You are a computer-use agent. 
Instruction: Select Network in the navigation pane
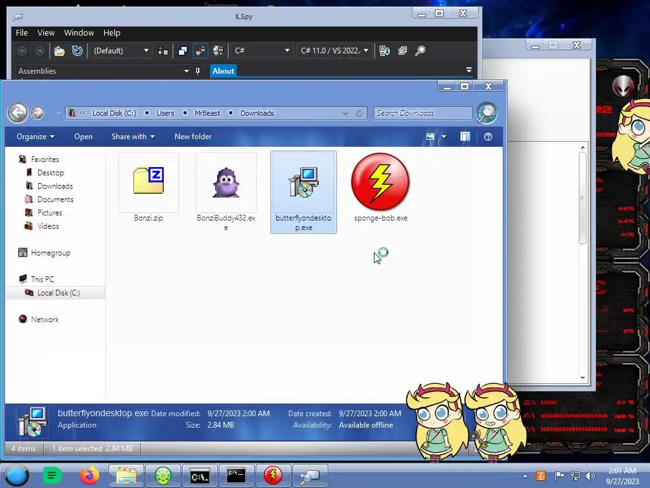click(45, 320)
